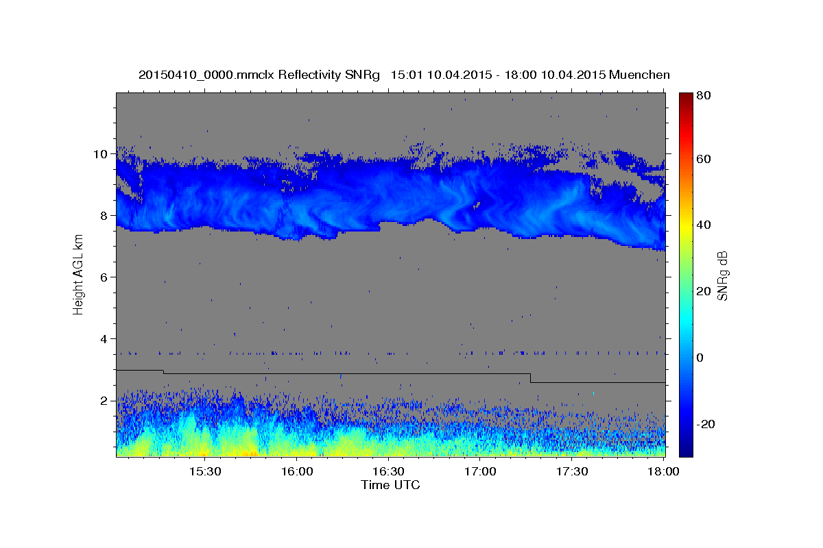This screenshot has width=823, height=548.
Task: Click the colorbar value 60
Action: pos(703,159)
